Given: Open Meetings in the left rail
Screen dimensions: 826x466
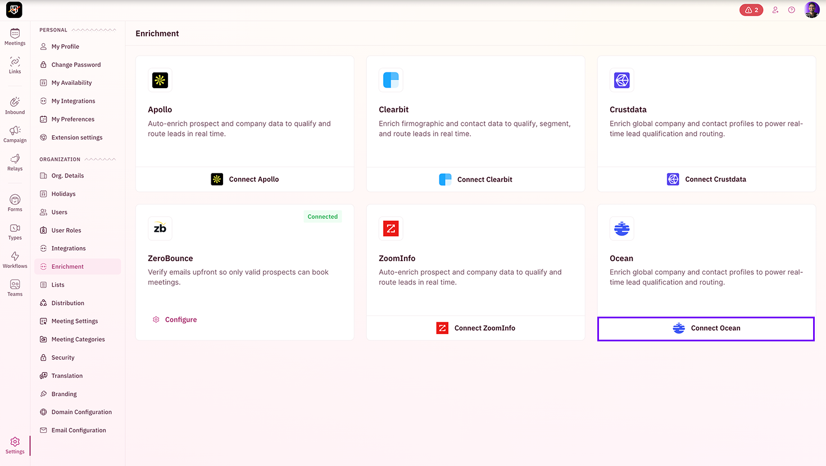Looking at the screenshot, I should click(x=15, y=37).
